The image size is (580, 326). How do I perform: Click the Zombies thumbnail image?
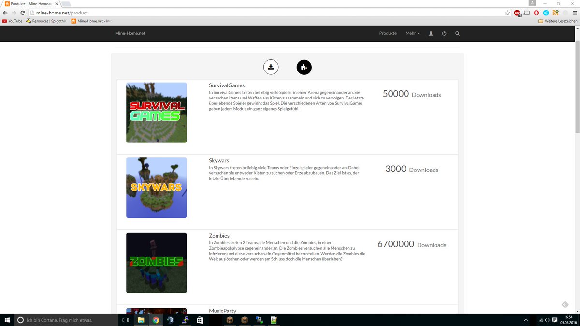click(156, 263)
